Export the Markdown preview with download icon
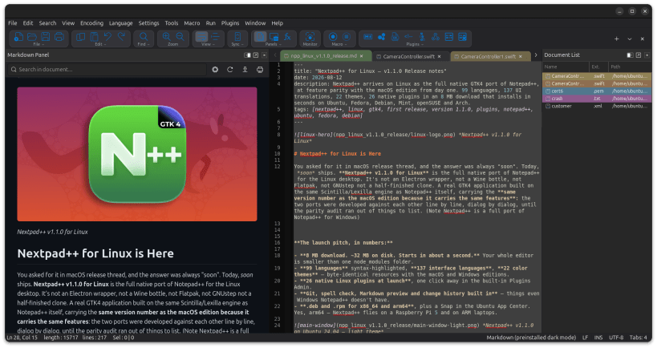The width and height of the screenshot is (657, 348). [x=245, y=70]
